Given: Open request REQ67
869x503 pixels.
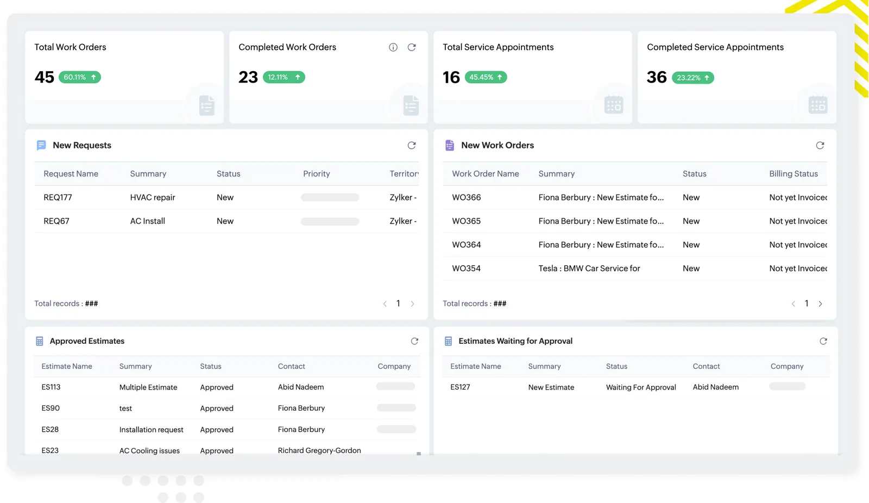Looking at the screenshot, I should (56, 221).
